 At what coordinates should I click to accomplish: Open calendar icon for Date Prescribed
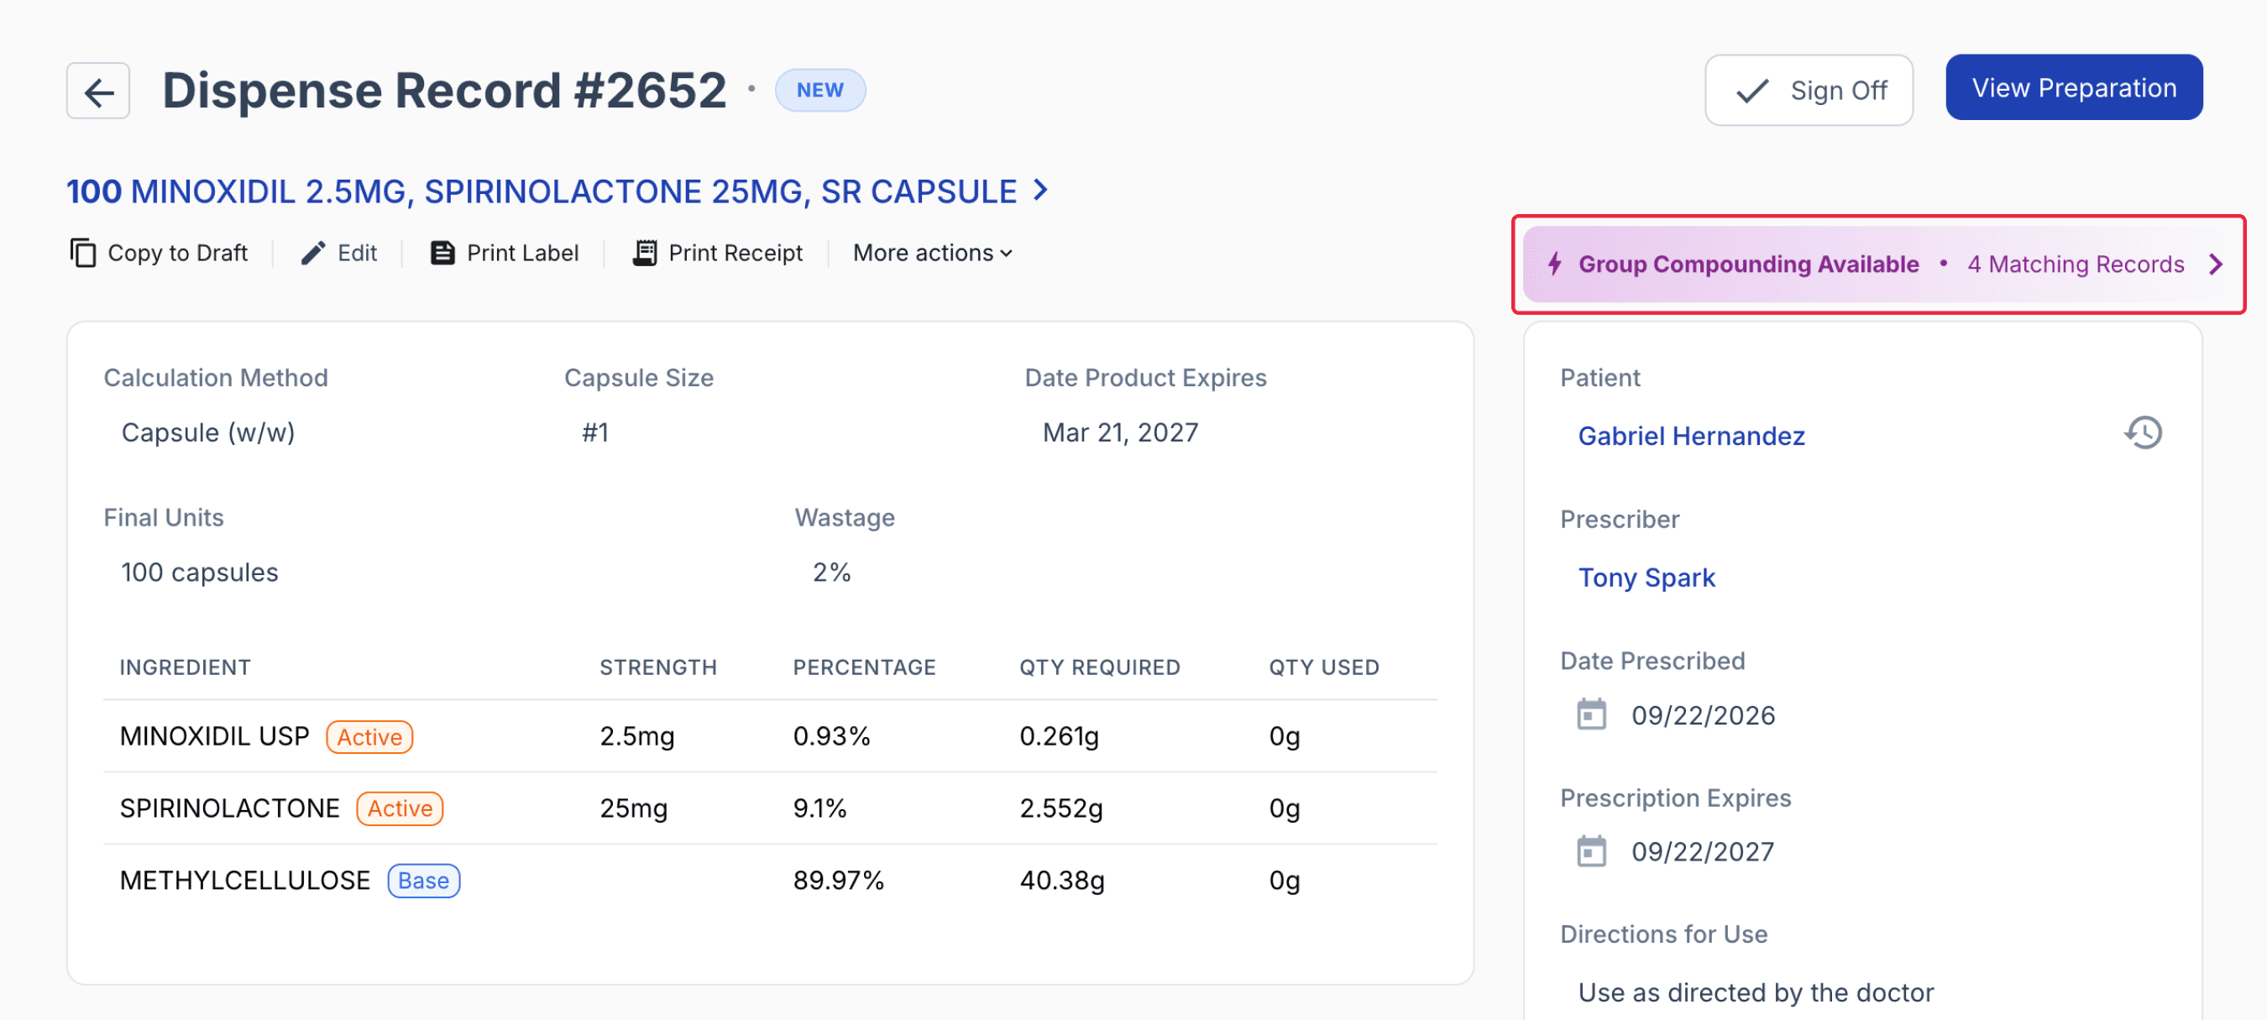[x=1591, y=714]
